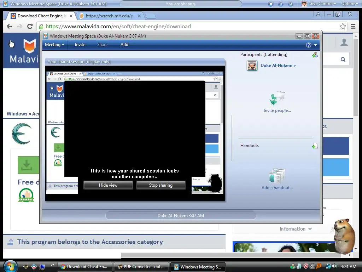The height and width of the screenshot is (272, 362).
Task: Click Invite in the Meeting Space toolbar
Action: point(80,45)
